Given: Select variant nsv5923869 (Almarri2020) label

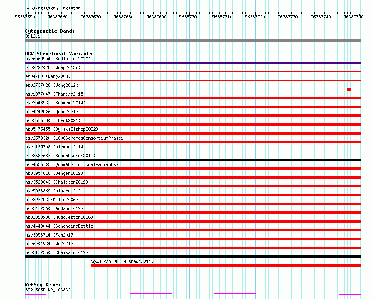Looking at the screenshot, I should [55, 191].
